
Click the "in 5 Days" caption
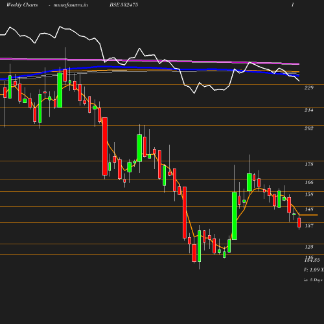313,280
